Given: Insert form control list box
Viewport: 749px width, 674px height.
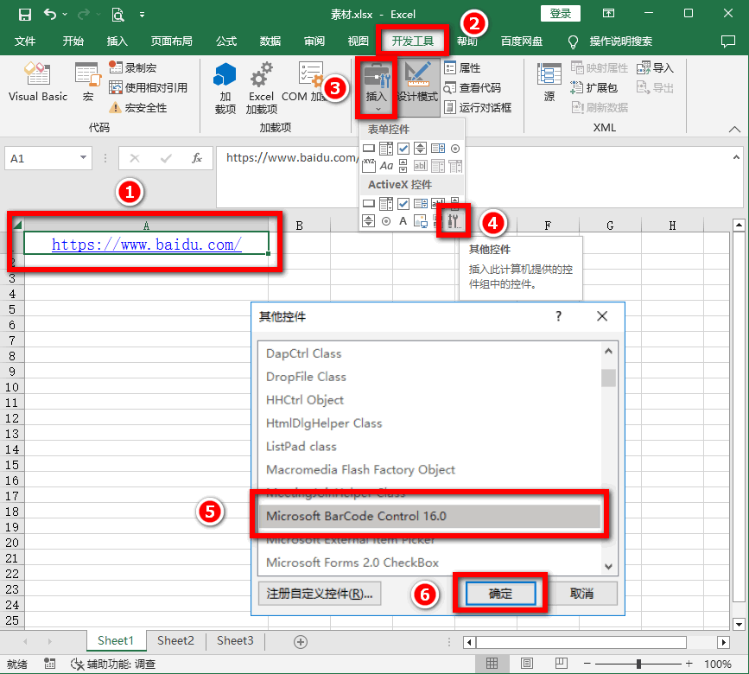Looking at the screenshot, I should pos(438,149).
